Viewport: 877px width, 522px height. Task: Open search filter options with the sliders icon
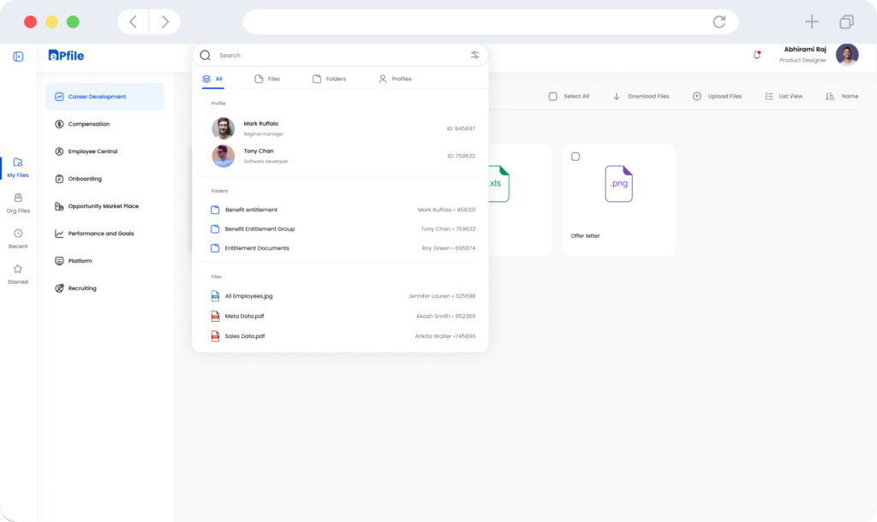point(474,55)
